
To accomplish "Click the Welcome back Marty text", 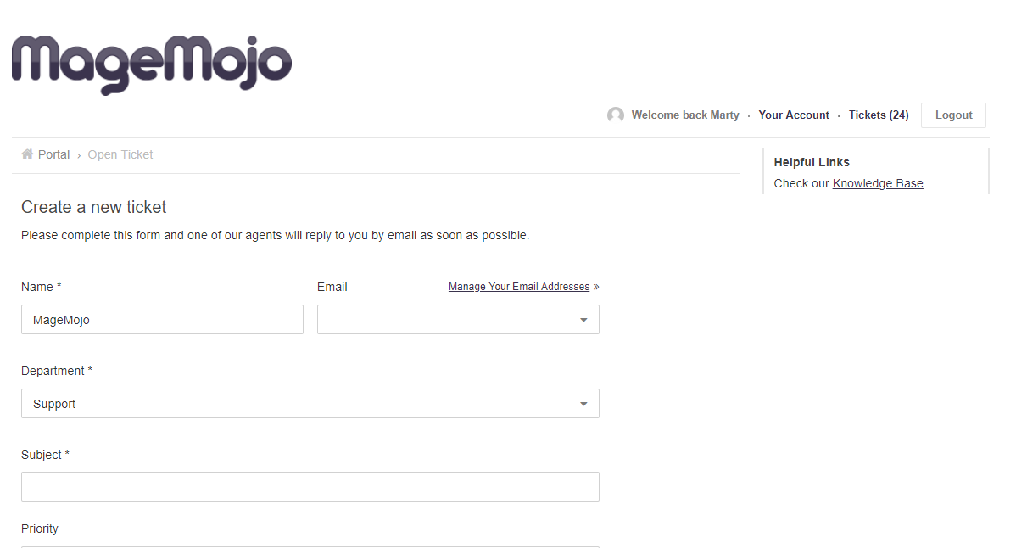I will click(685, 115).
